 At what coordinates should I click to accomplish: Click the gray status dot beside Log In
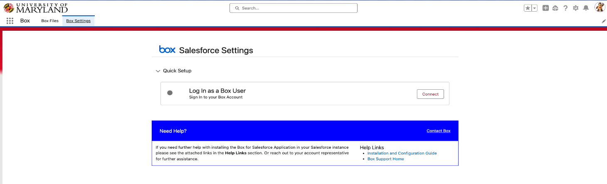tap(170, 93)
